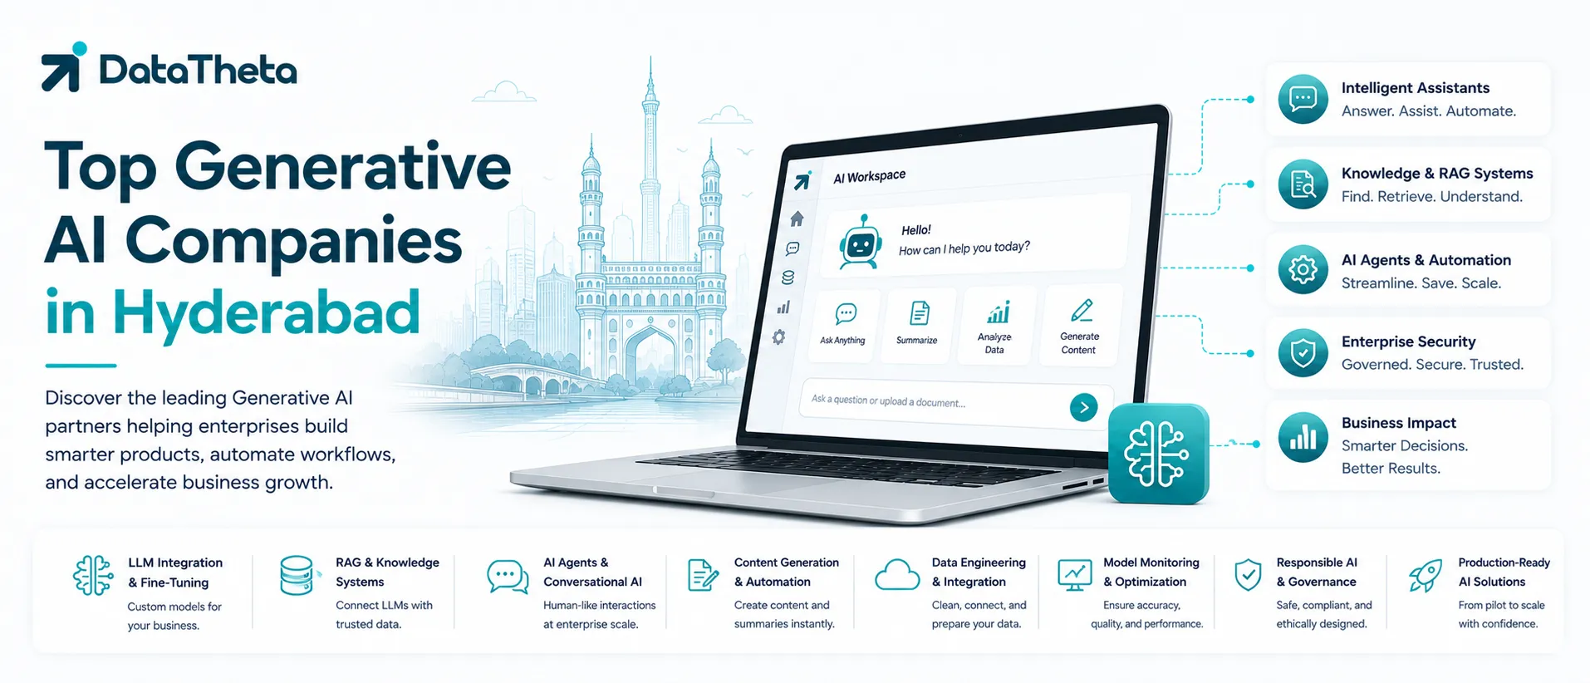Click the 'LLM Integration & Fine-Tuning' title
This screenshot has height=683, width=1590.
tap(175, 572)
